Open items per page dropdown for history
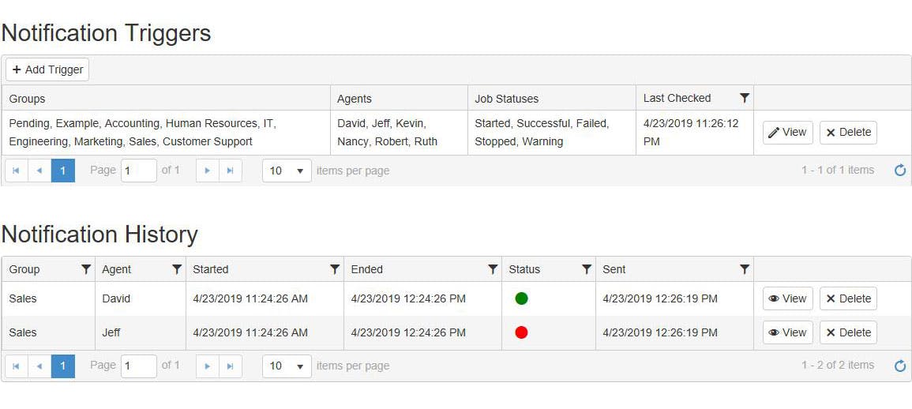The image size is (912, 409). (287, 366)
